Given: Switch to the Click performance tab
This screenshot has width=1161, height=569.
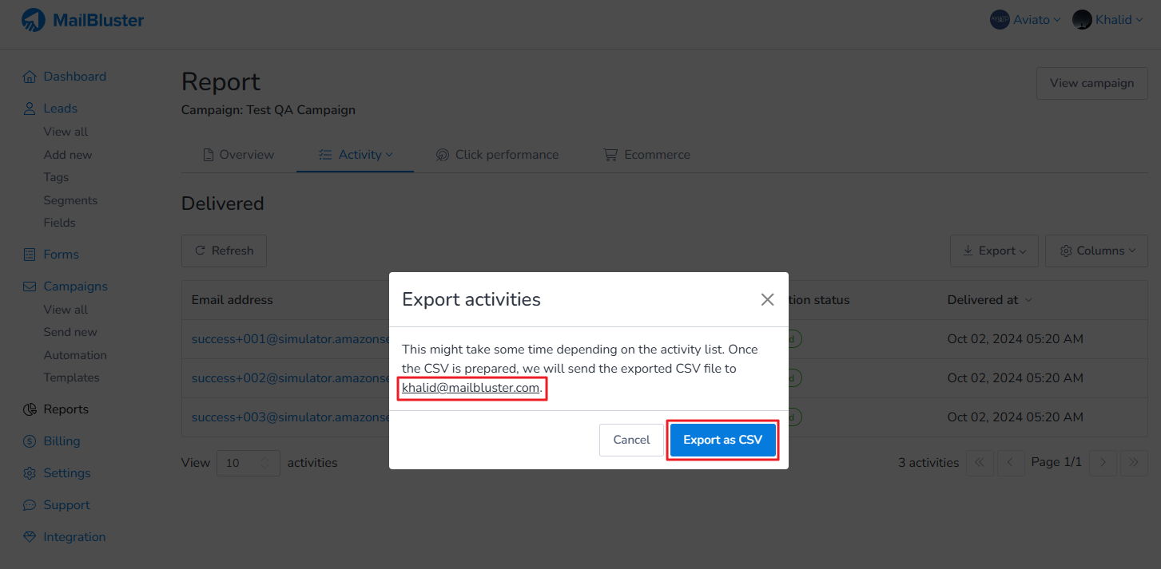Looking at the screenshot, I should [497, 155].
